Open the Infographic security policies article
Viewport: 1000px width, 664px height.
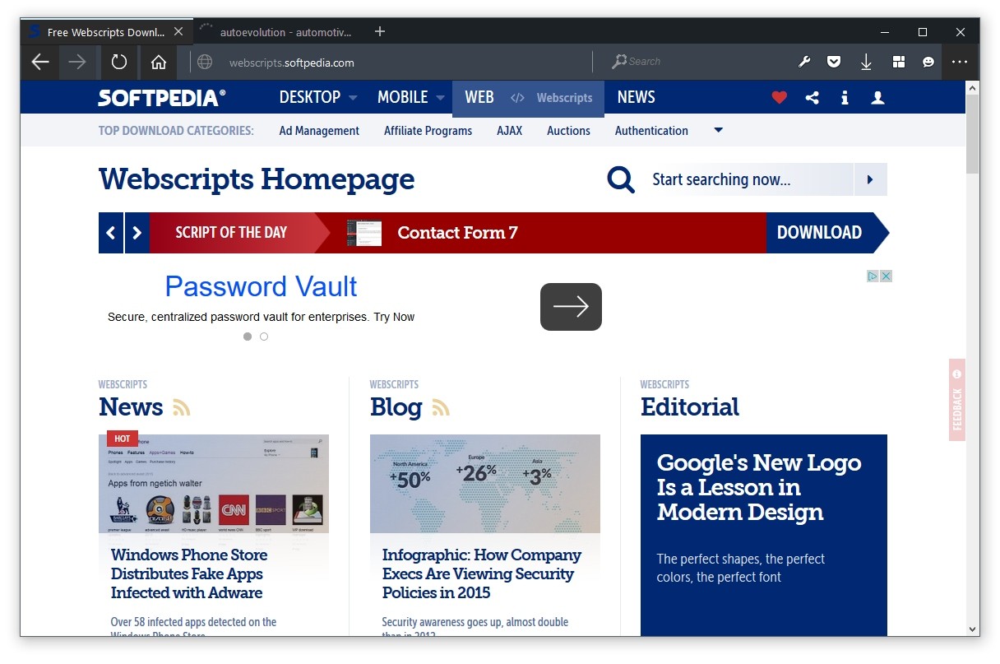481,574
